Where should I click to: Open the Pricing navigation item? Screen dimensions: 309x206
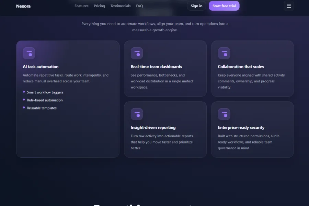(x=99, y=6)
